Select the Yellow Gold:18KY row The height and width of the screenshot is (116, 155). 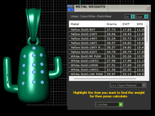click(107, 43)
